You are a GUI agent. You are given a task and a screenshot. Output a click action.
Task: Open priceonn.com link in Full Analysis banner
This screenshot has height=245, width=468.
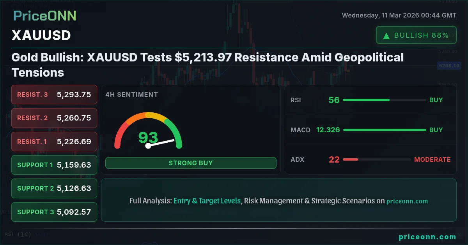tap(407, 201)
